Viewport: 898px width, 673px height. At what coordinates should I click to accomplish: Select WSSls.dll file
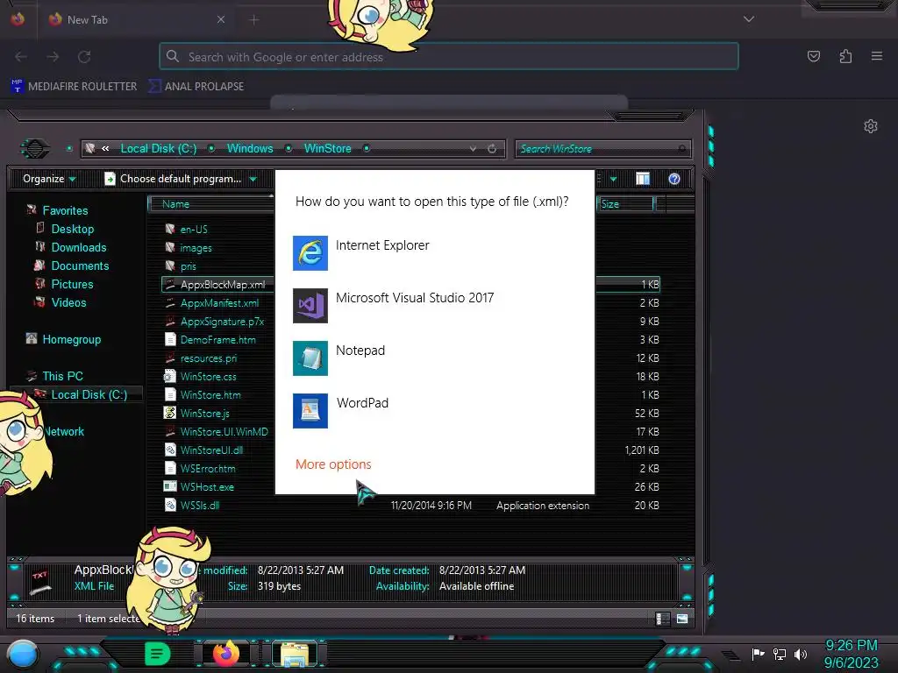pyautogui.click(x=199, y=506)
